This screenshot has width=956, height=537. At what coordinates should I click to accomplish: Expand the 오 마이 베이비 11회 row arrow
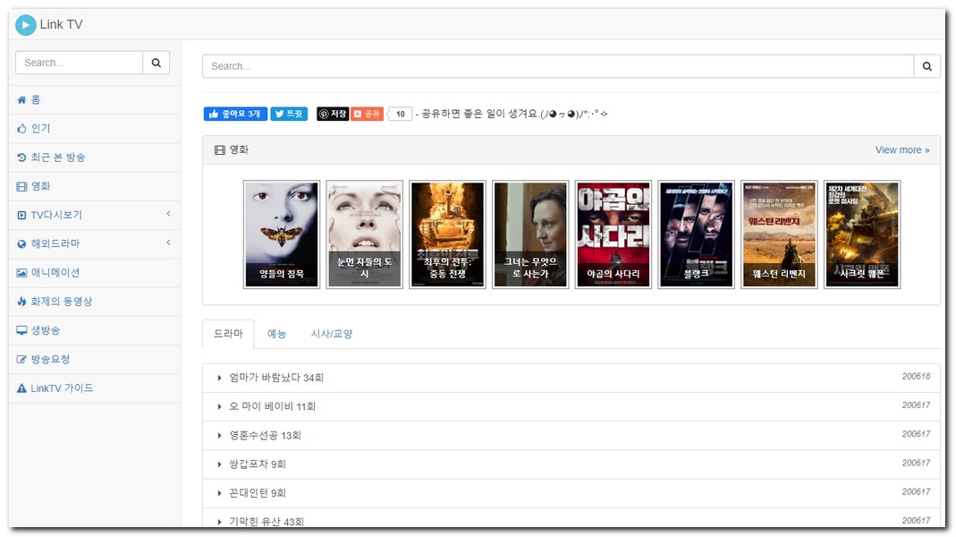click(x=219, y=406)
